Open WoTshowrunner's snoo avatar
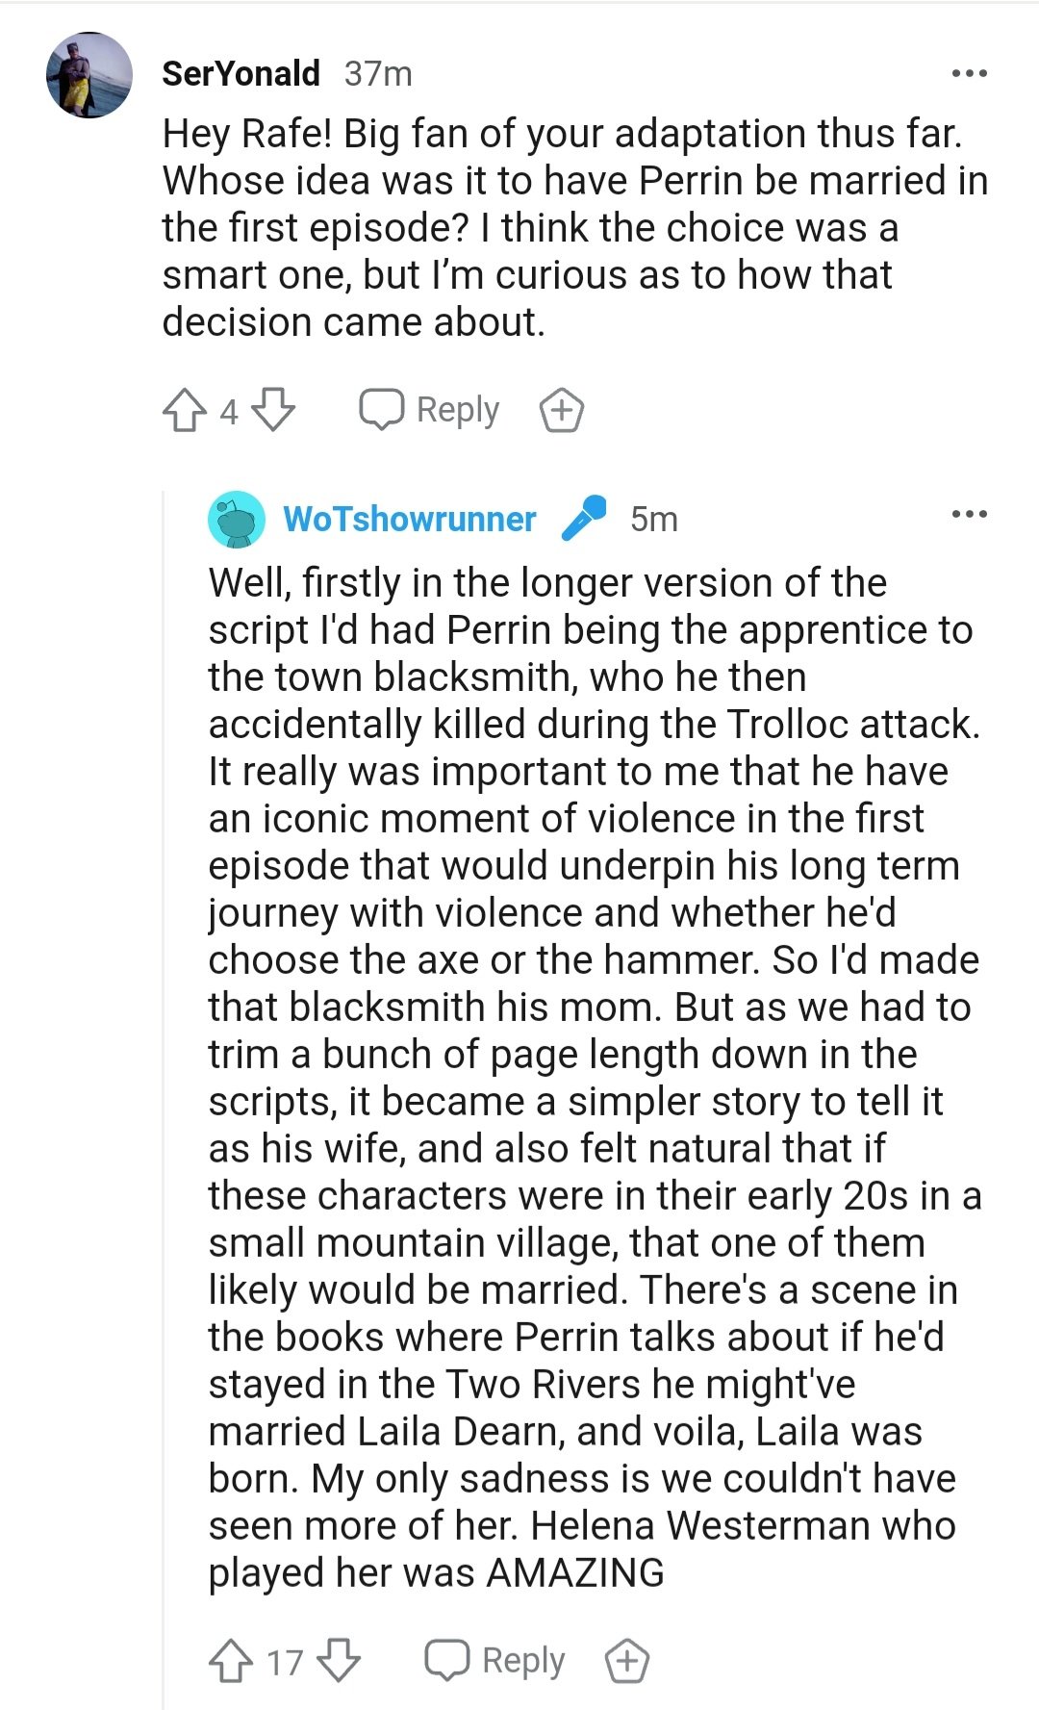This screenshot has width=1039, height=1710. 237,520
